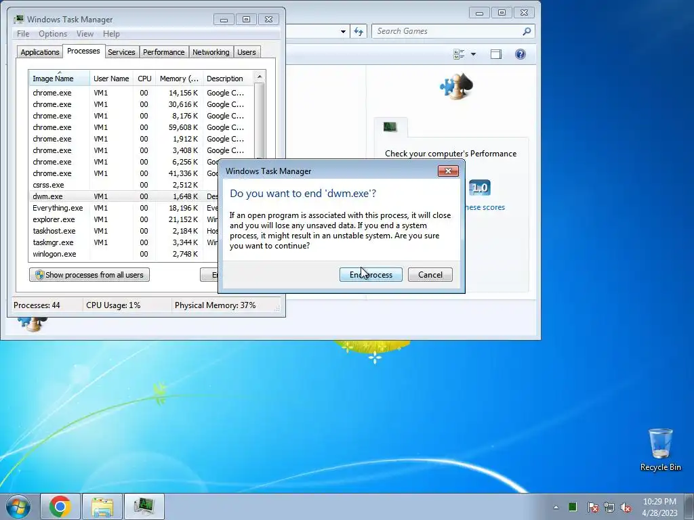Open the Windows Start menu
The height and width of the screenshot is (520, 694).
coord(18,506)
